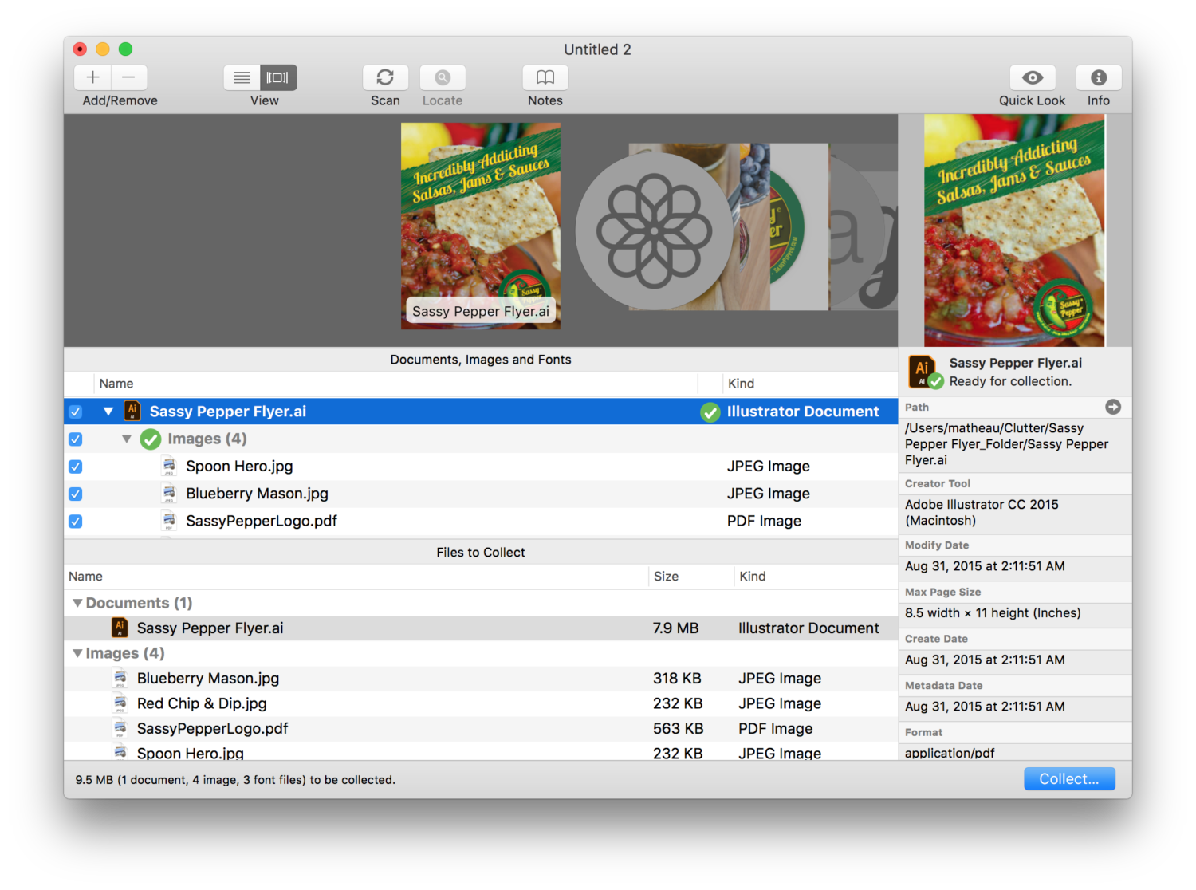Click green check icon beside Images (4)

151,439
